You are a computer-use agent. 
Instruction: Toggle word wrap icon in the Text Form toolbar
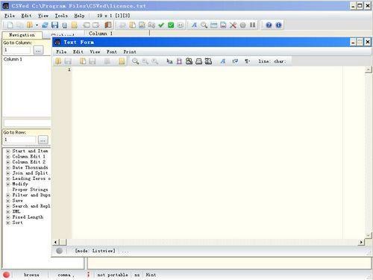235,61
